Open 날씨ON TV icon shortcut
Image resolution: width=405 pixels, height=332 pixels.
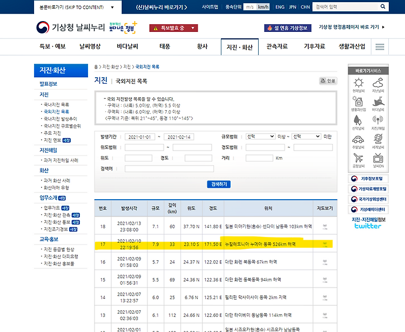(x=378, y=160)
